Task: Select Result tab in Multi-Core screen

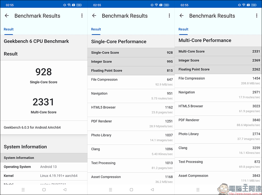Action: pos(183,29)
